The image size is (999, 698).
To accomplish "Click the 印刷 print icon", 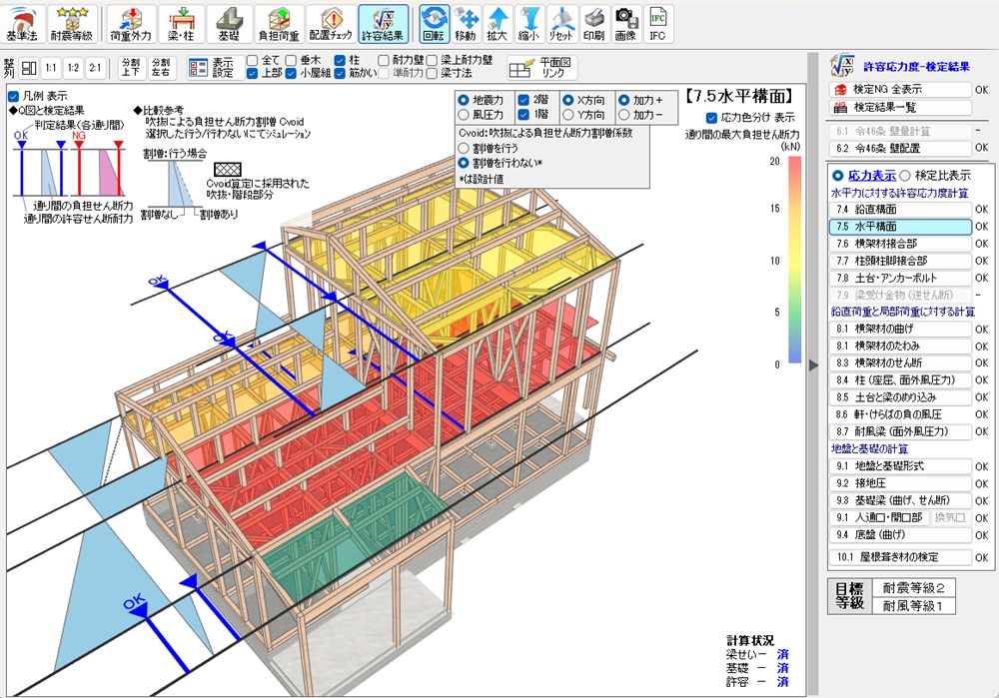I will (593, 21).
